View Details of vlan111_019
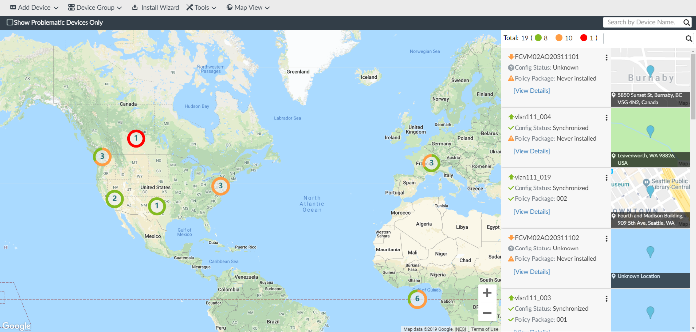696x332 pixels. point(531,212)
